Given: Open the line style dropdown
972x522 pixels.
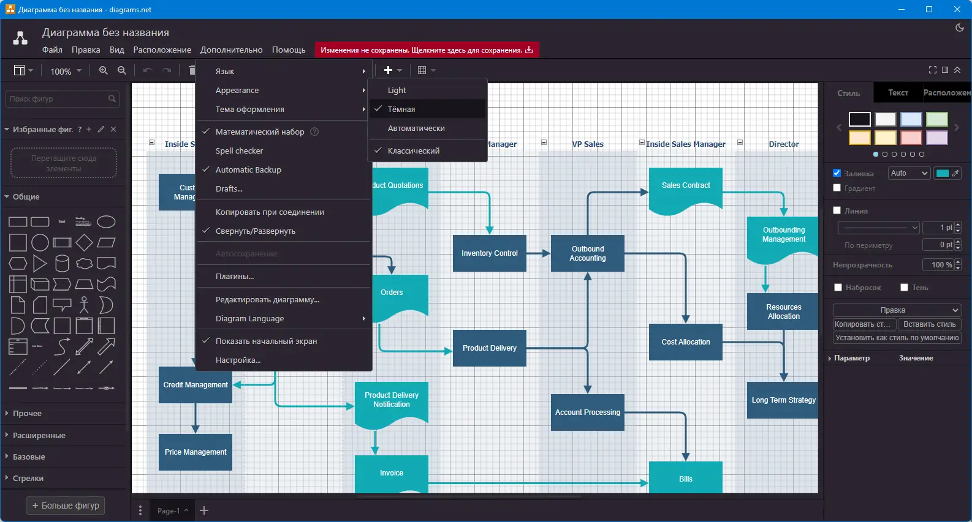Looking at the screenshot, I should [x=879, y=228].
